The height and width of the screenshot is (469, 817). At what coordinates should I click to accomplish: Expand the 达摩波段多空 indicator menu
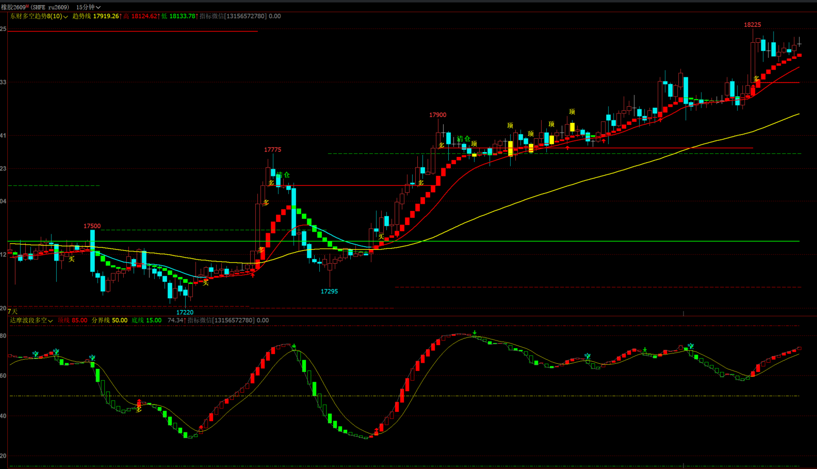click(31, 320)
